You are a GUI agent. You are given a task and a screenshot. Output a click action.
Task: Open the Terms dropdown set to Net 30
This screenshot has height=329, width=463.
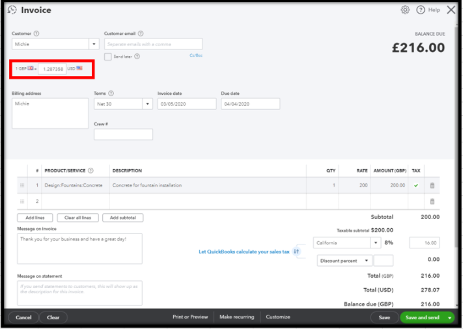[148, 104]
